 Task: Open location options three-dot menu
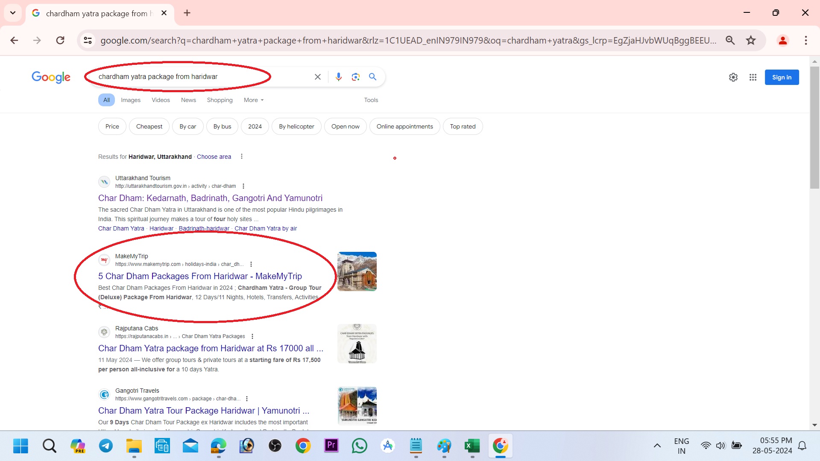(x=242, y=156)
